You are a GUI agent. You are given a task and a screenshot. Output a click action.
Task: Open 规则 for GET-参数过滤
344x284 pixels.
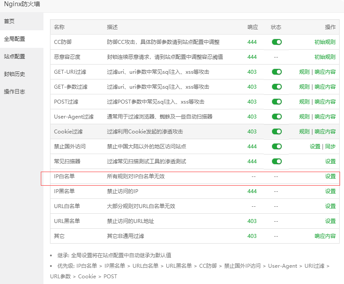click(x=304, y=87)
